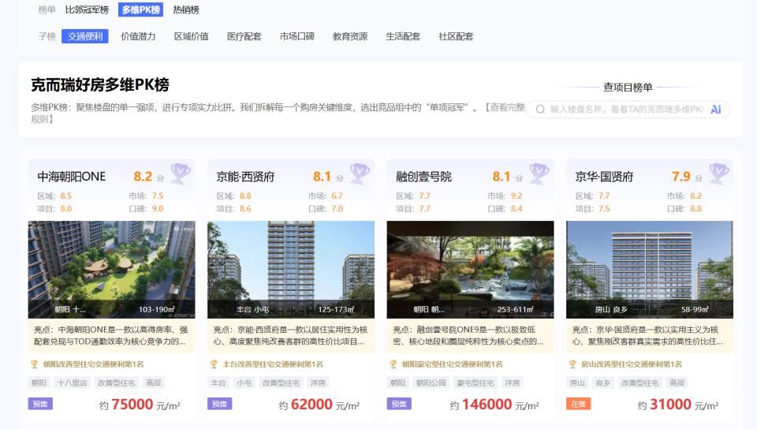
Task: Click the 查看完整规则 link
Action: click(505, 107)
